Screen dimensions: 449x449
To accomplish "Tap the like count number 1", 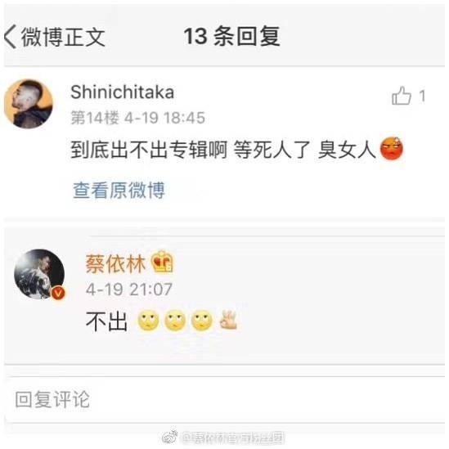I will [422, 96].
